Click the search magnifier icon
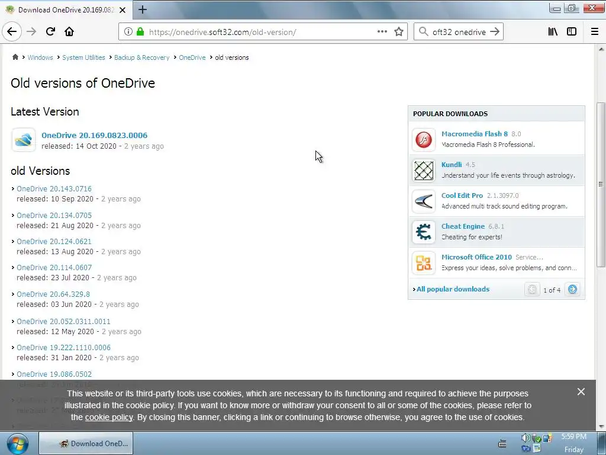This screenshot has height=455, width=606. (423, 32)
